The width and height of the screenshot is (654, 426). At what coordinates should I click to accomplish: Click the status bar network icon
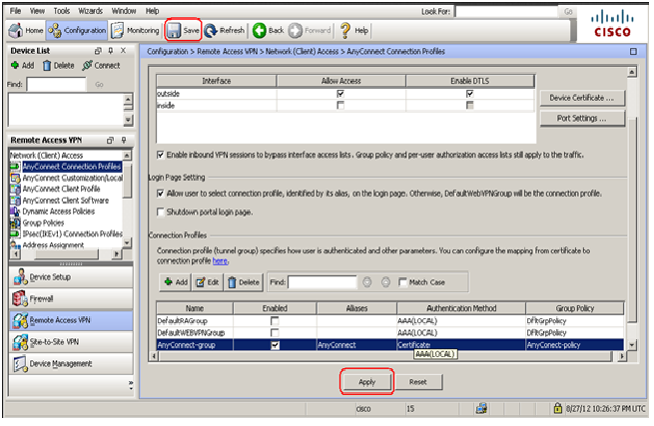[x=481, y=408]
